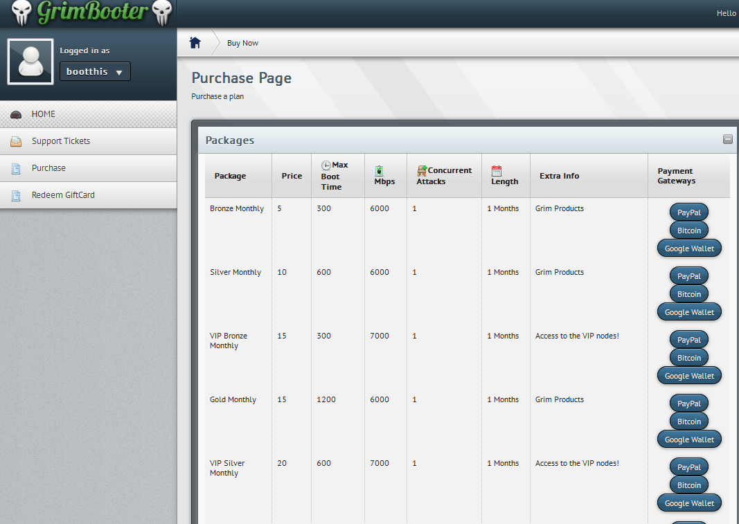Pay VIP Silver Monthly with PayPal
This screenshot has width=739, height=524.
[689, 467]
